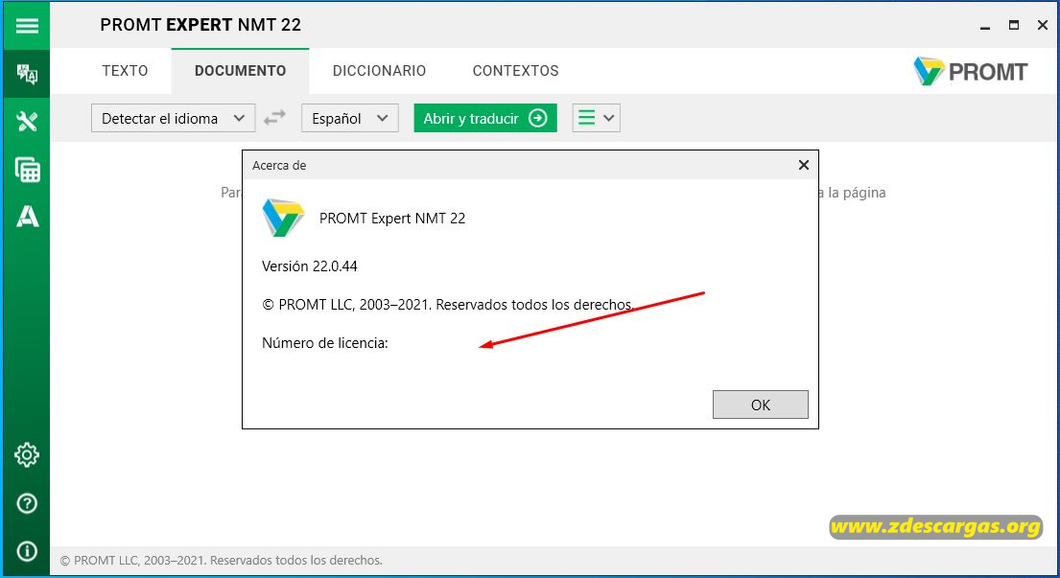1060x578 pixels.
Task: Click the Versión 22.0.44 text
Action: [x=310, y=266]
